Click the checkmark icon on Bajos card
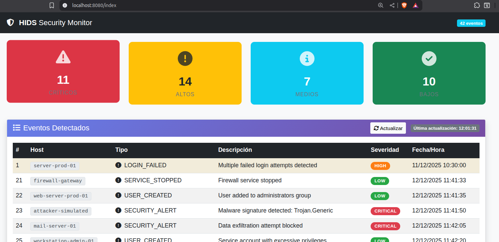The height and width of the screenshot is (242, 499). (429, 58)
